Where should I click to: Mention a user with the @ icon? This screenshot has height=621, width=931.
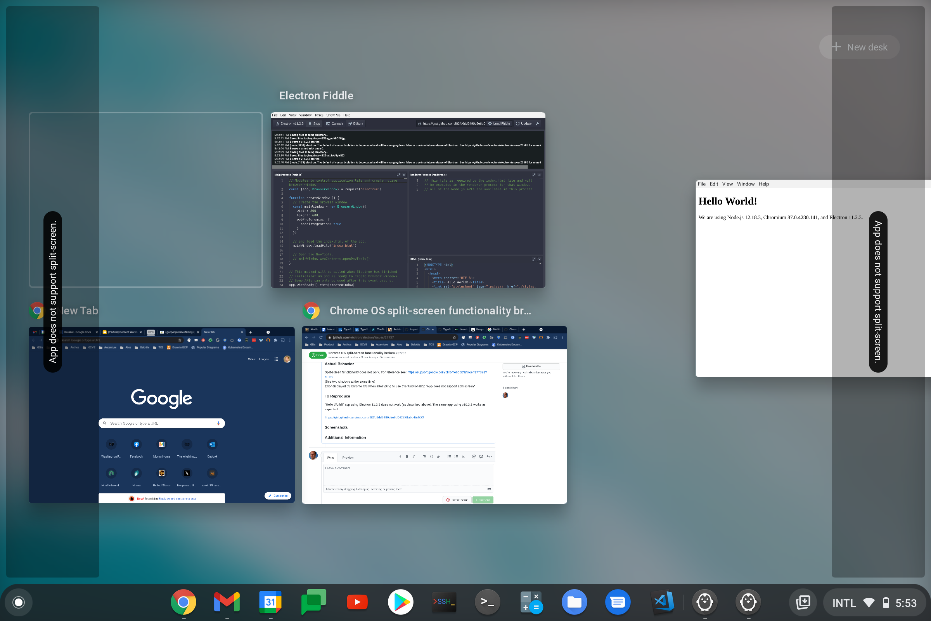pyautogui.click(x=474, y=457)
